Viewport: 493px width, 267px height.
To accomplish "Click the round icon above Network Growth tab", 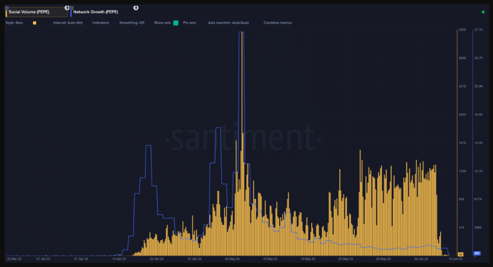I will [136, 8].
